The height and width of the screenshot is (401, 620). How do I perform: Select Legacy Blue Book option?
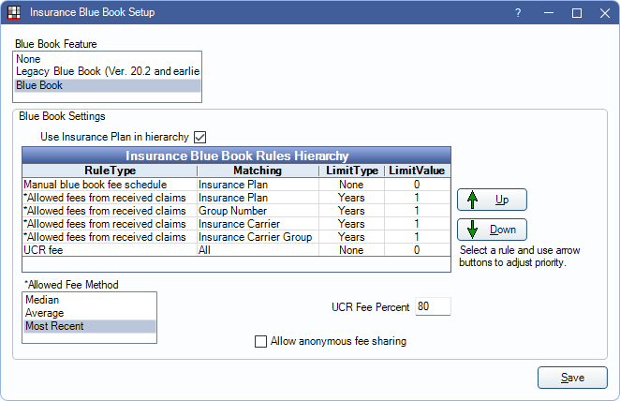point(107,71)
